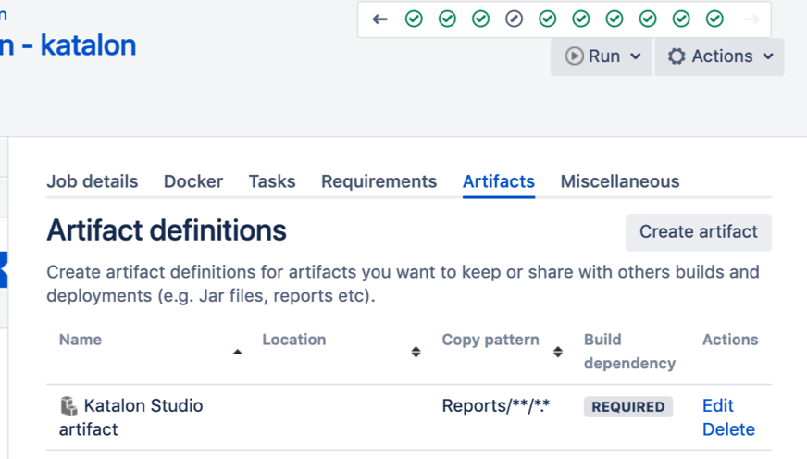Click the gear icon on Actions
This screenshot has width=807, height=459.
pos(677,56)
